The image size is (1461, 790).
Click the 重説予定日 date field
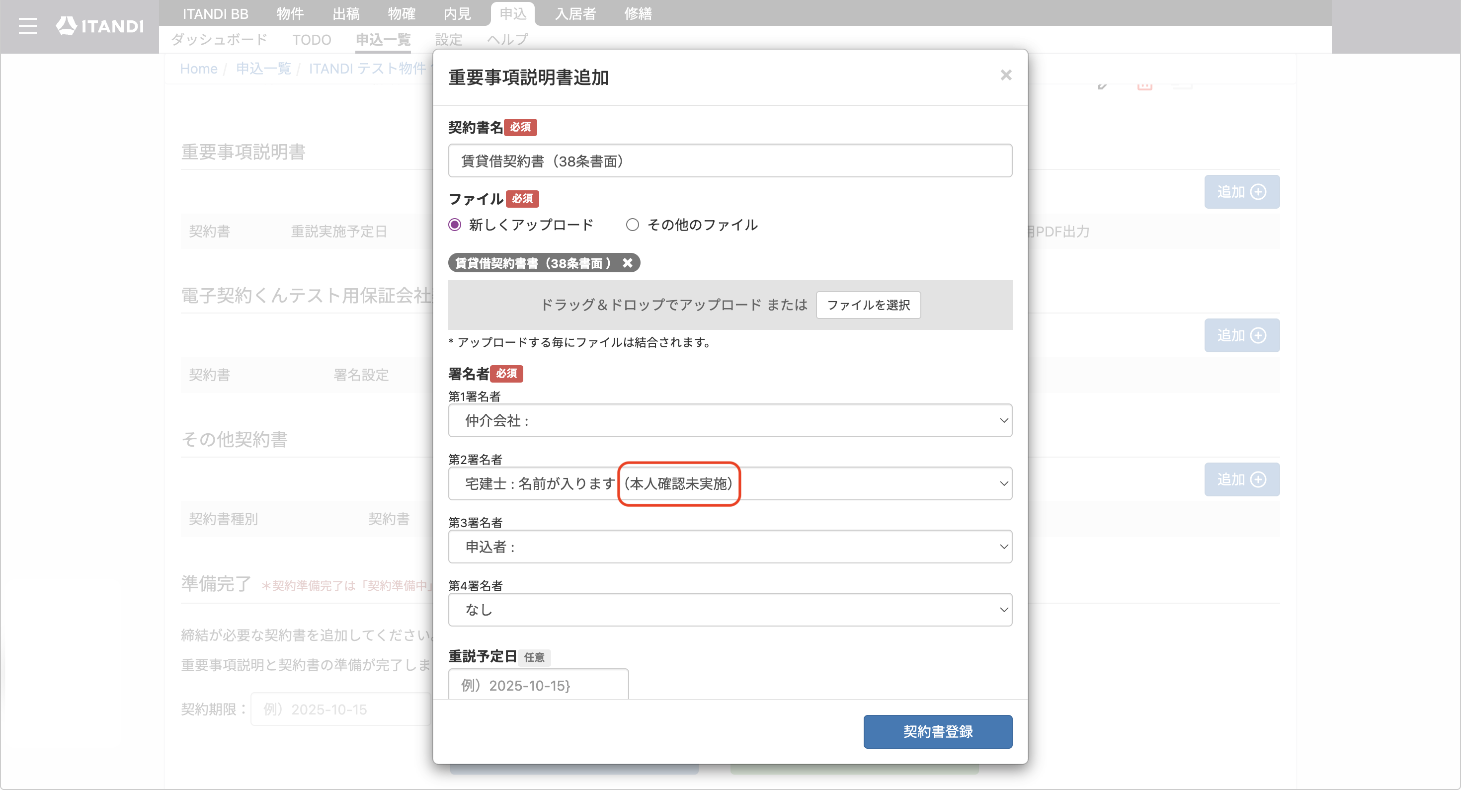tap(538, 684)
